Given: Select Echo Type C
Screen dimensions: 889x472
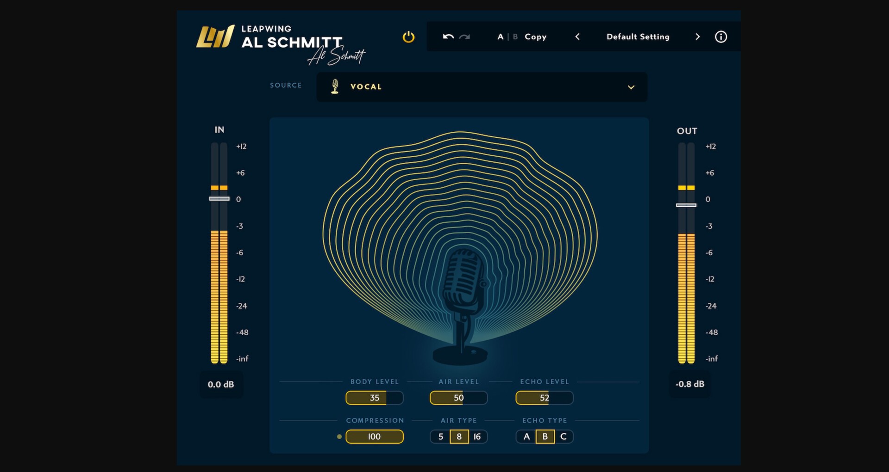Looking at the screenshot, I should click(x=563, y=436).
